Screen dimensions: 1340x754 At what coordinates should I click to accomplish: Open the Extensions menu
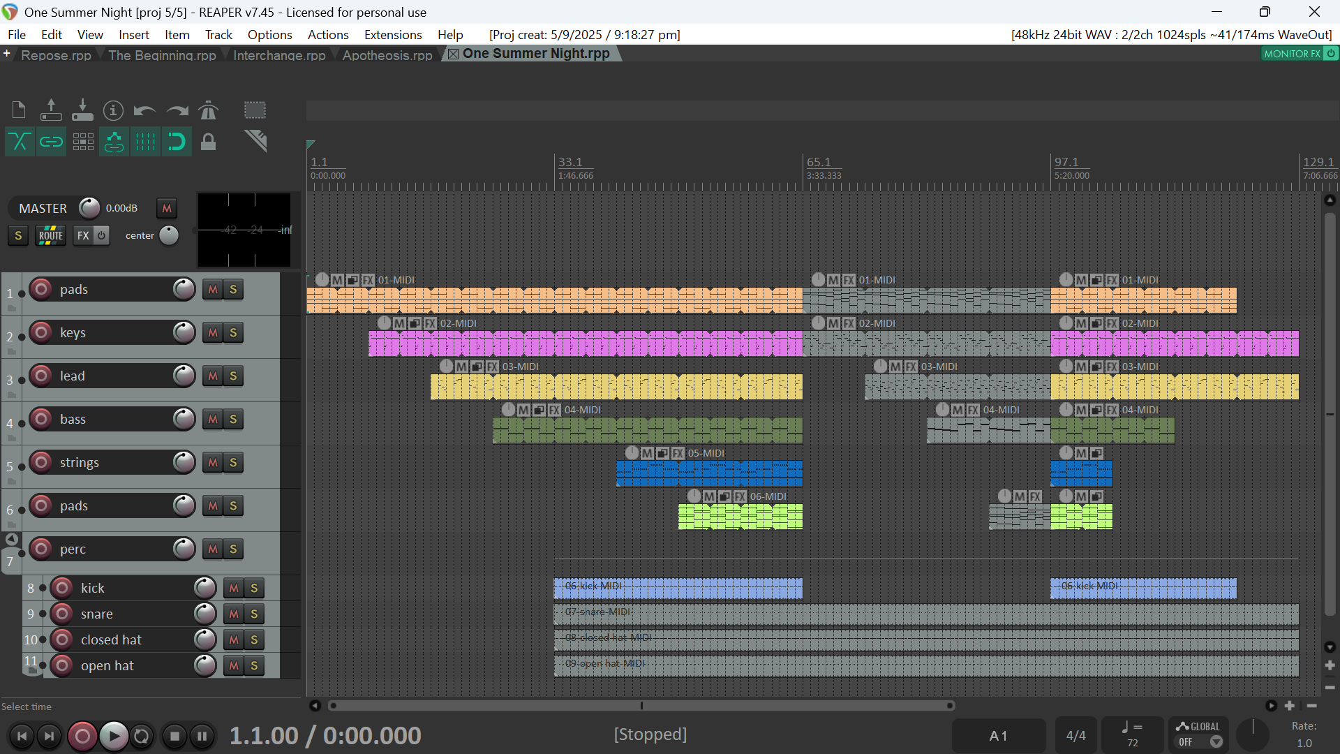[x=393, y=35]
